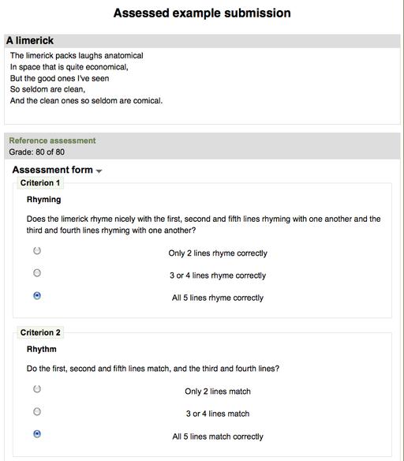Click the 'Criterion 2' legend label

pos(40,332)
